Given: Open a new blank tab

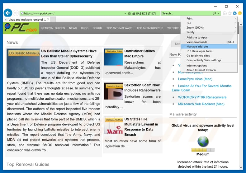Looking at the screenshot, I should (53, 19).
